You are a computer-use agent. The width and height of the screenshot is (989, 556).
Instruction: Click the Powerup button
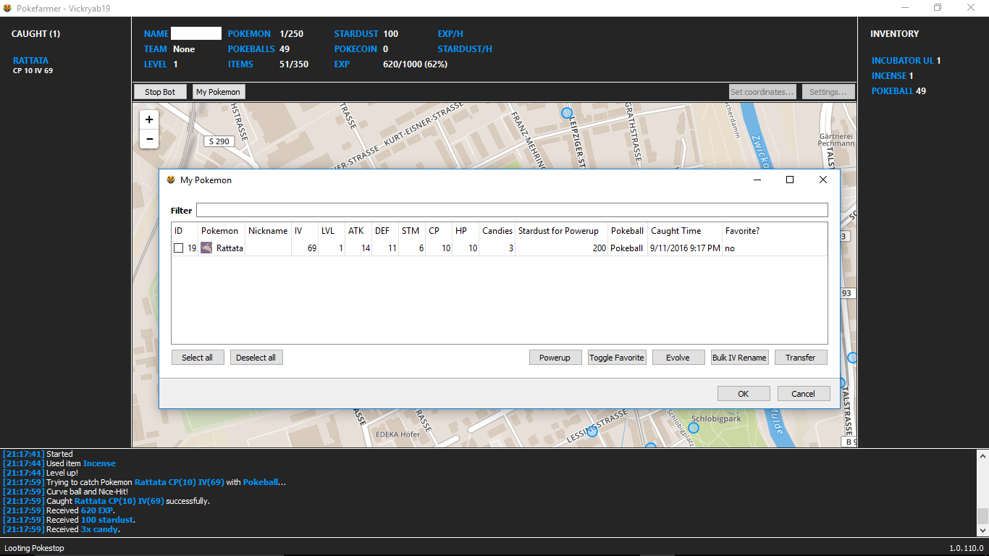point(555,358)
